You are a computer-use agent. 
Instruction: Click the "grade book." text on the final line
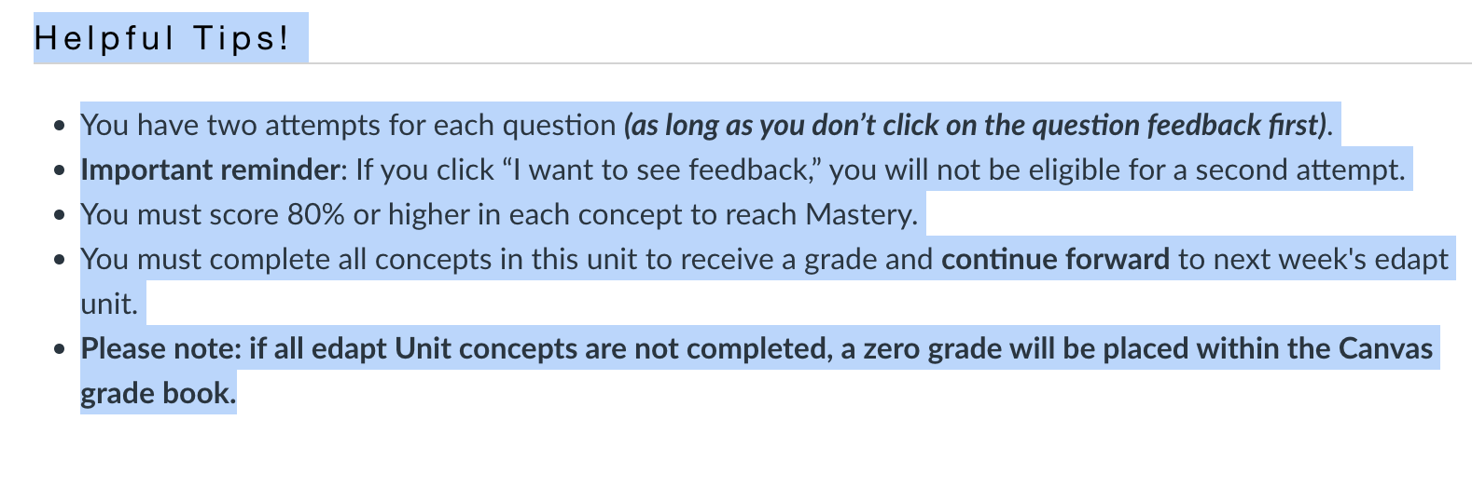click(x=157, y=393)
